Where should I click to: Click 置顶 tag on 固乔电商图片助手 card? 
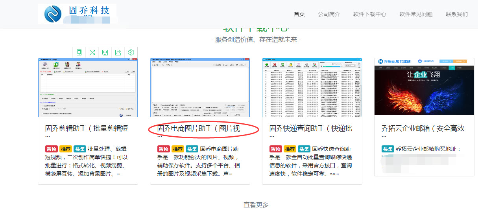coord(164,149)
